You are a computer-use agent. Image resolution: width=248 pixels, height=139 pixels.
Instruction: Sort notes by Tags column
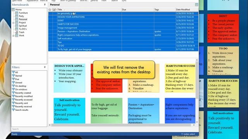(x=165, y=10)
